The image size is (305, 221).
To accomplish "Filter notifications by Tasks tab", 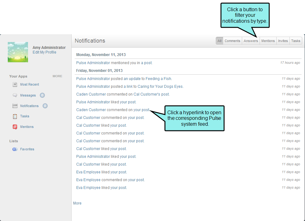I will click(x=296, y=41).
